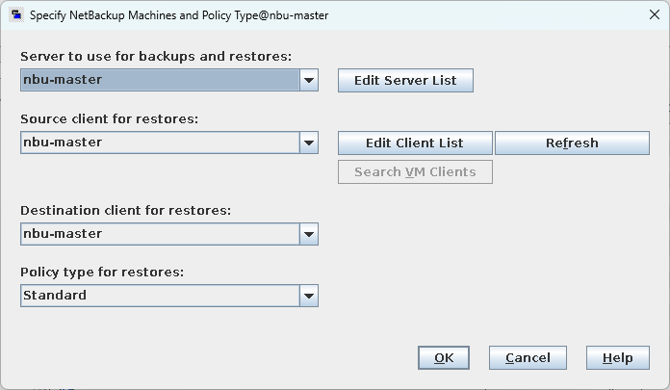Confirm the dialog with OK
Viewport: 670px width, 390px height.
[x=444, y=358]
